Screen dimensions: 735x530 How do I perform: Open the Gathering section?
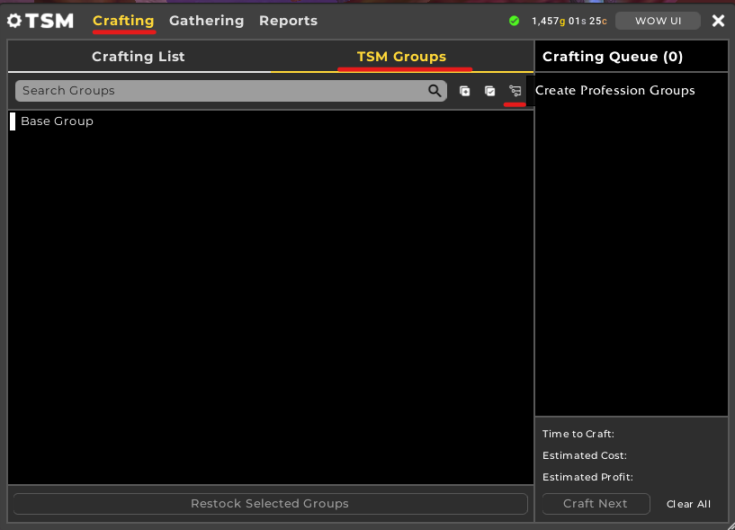pyautogui.click(x=207, y=21)
